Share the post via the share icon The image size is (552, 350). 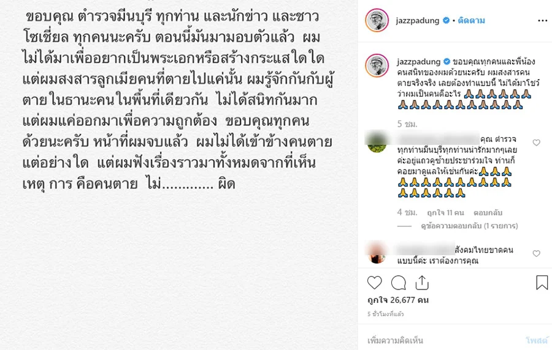[x=422, y=283]
